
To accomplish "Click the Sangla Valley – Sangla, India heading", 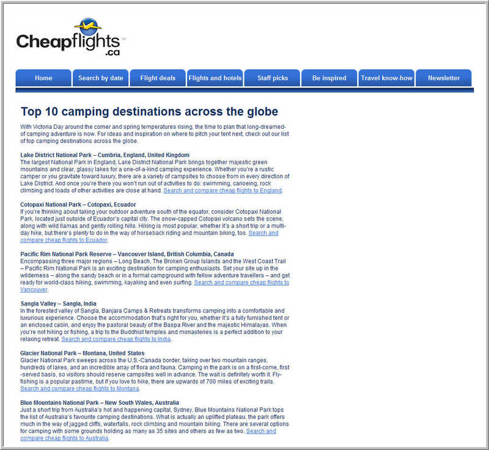I will pos(58,303).
